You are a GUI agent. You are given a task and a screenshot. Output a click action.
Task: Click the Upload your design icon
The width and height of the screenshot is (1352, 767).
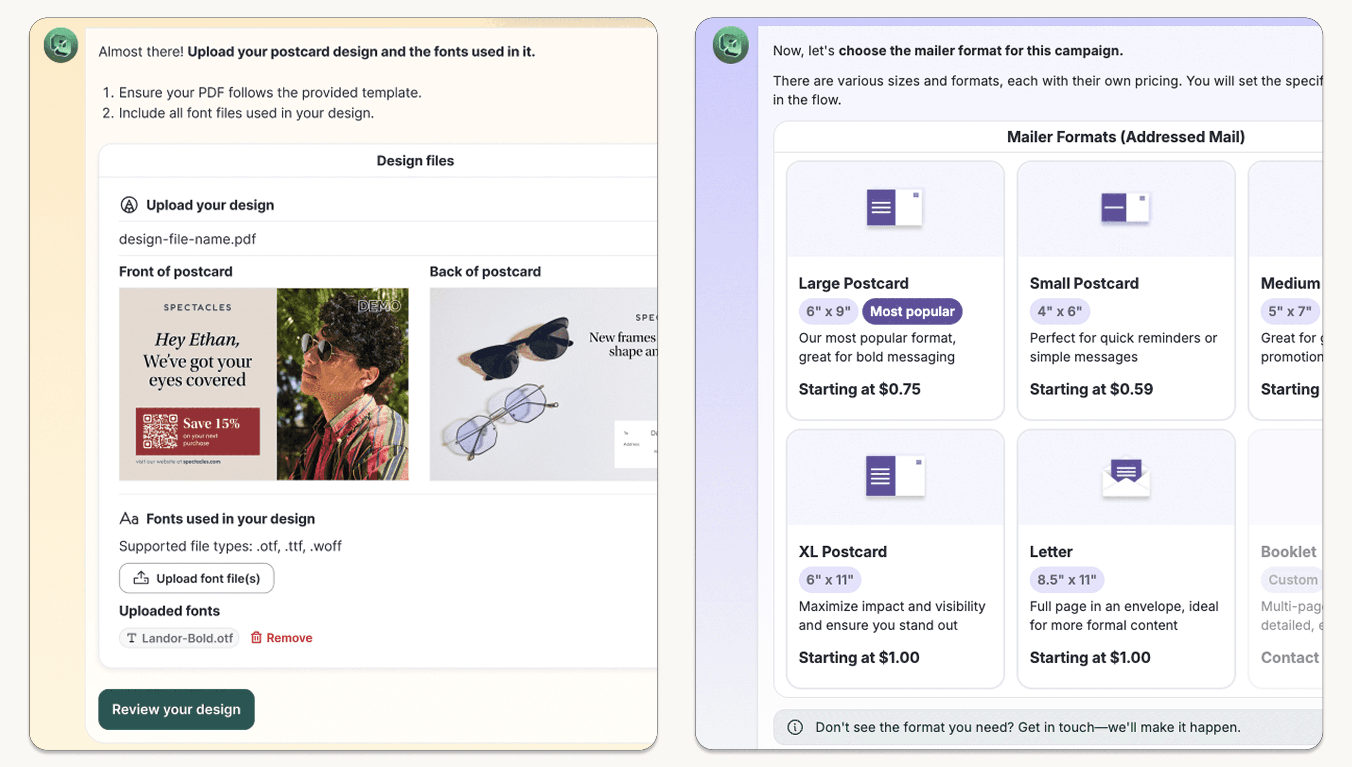(x=129, y=205)
